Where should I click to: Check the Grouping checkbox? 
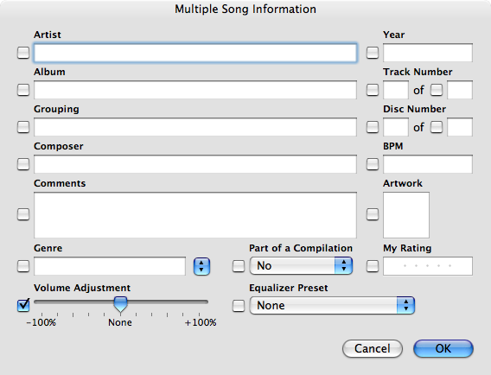(x=23, y=127)
